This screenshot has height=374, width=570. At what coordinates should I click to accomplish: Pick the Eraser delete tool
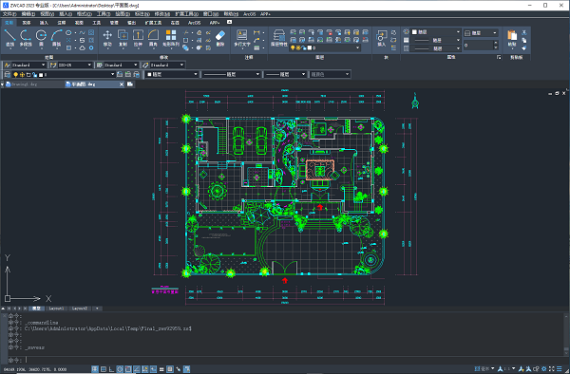pyautogui.click(x=220, y=38)
